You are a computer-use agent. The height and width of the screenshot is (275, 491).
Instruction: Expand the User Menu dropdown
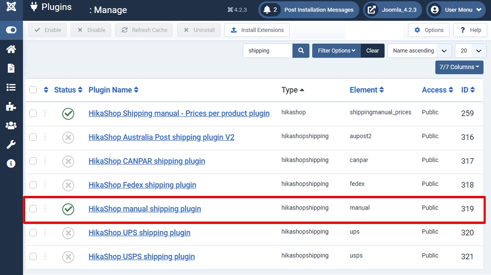[x=456, y=10]
